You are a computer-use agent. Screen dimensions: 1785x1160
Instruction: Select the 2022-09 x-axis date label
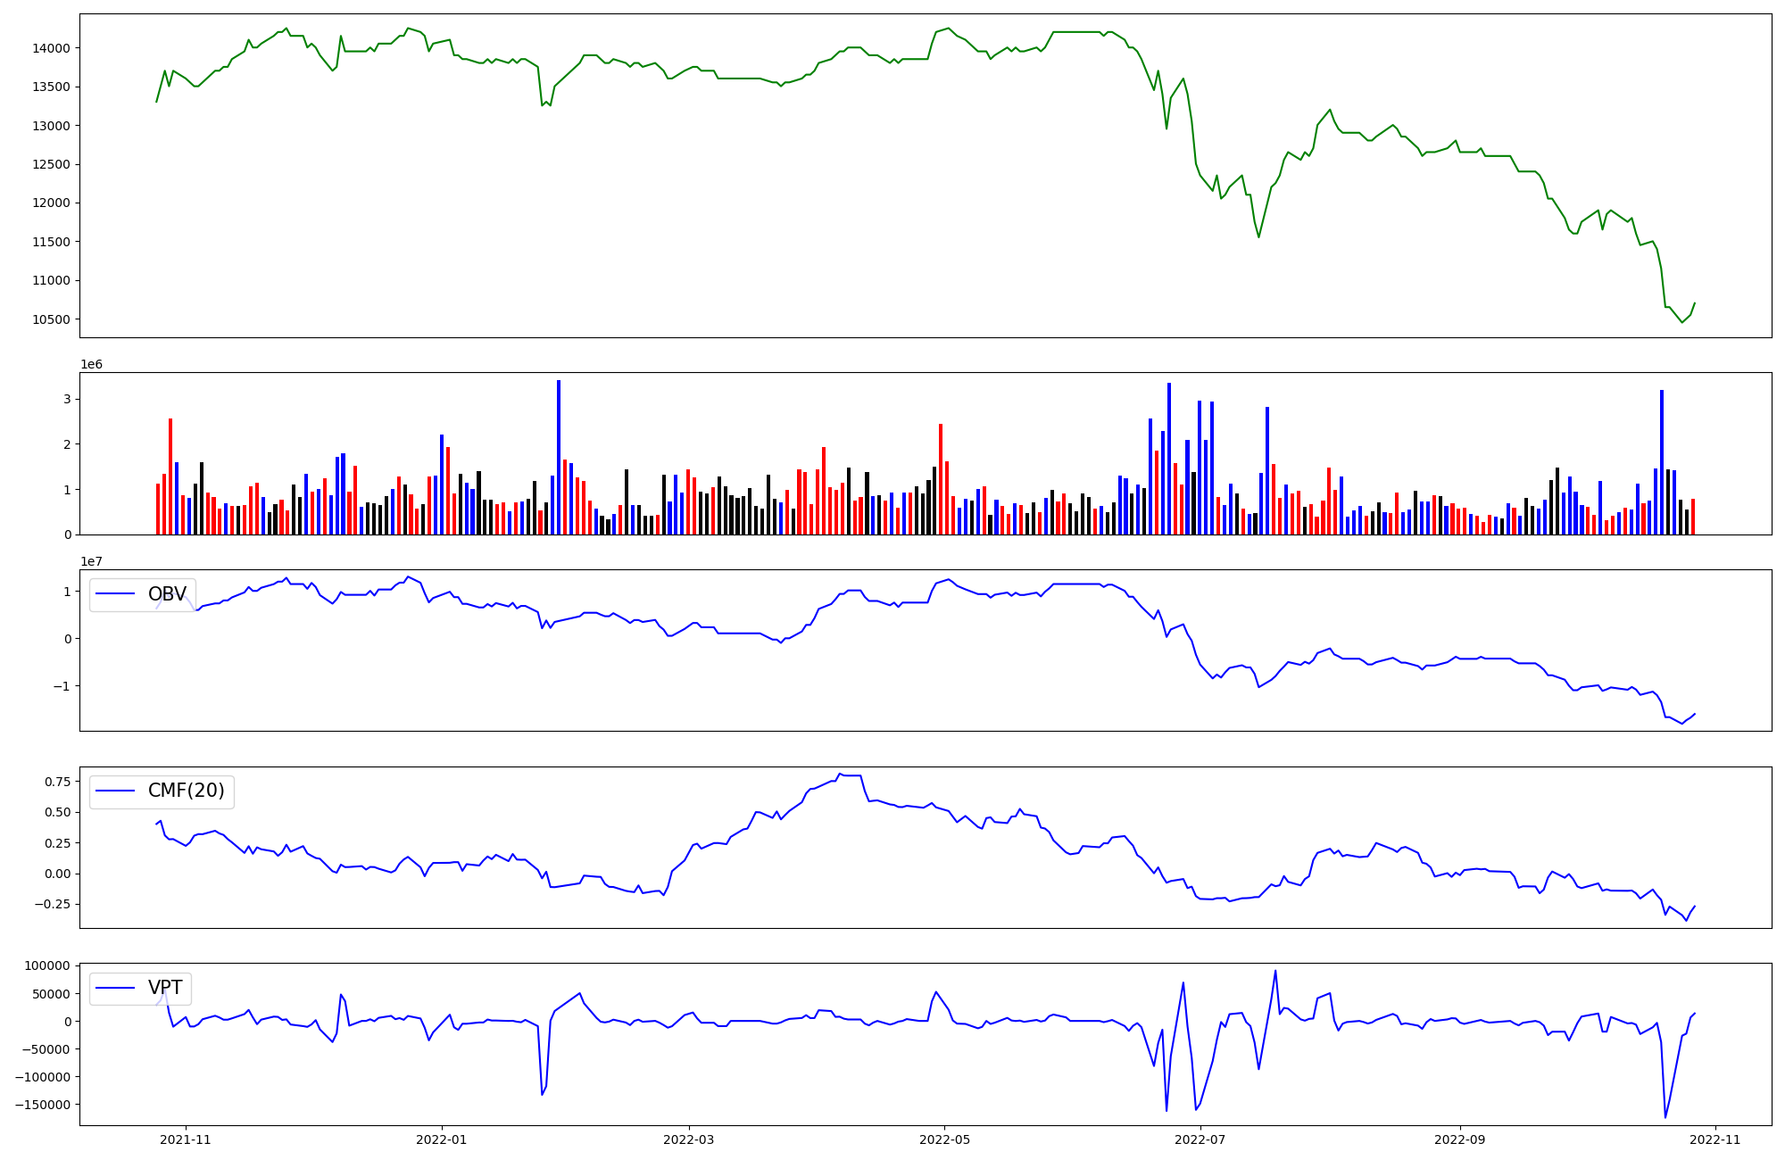point(1459,1139)
